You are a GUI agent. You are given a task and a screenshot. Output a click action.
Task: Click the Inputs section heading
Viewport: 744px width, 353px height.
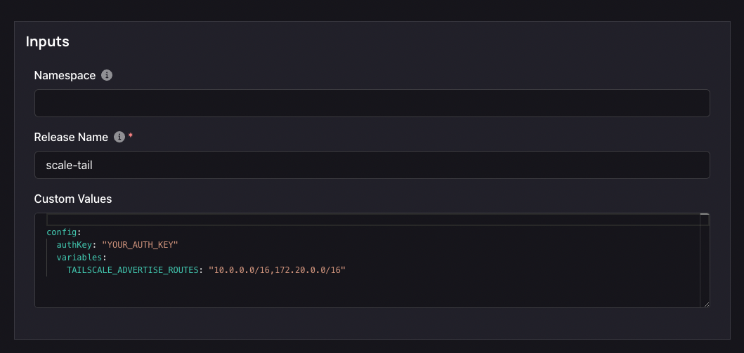click(x=48, y=41)
